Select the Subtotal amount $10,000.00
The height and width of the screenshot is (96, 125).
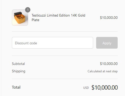point(109,64)
